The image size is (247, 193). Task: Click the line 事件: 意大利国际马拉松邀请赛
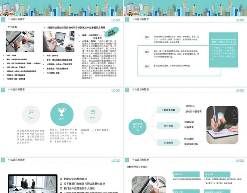[59, 60]
